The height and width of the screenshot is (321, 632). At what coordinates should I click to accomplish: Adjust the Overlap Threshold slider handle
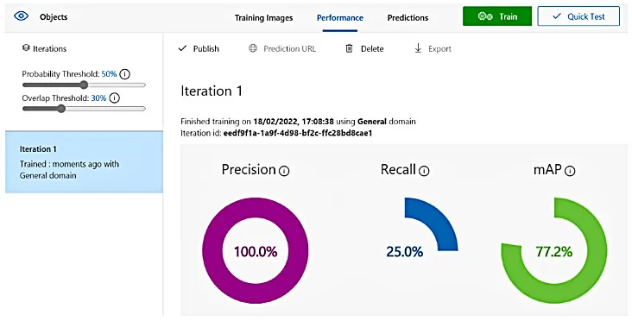(x=61, y=109)
